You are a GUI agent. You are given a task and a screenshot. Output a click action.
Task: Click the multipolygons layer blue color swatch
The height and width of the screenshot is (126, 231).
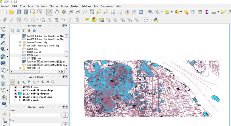point(20,94)
